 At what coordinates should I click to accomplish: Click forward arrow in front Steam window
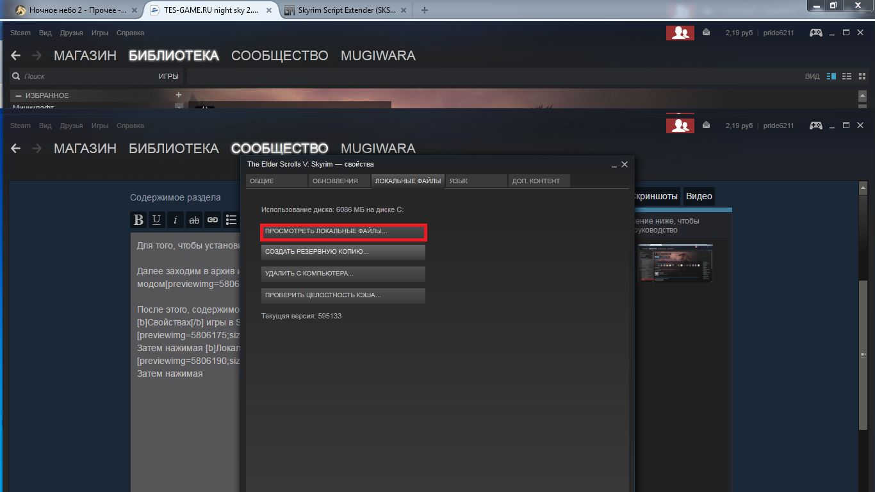tap(37, 149)
